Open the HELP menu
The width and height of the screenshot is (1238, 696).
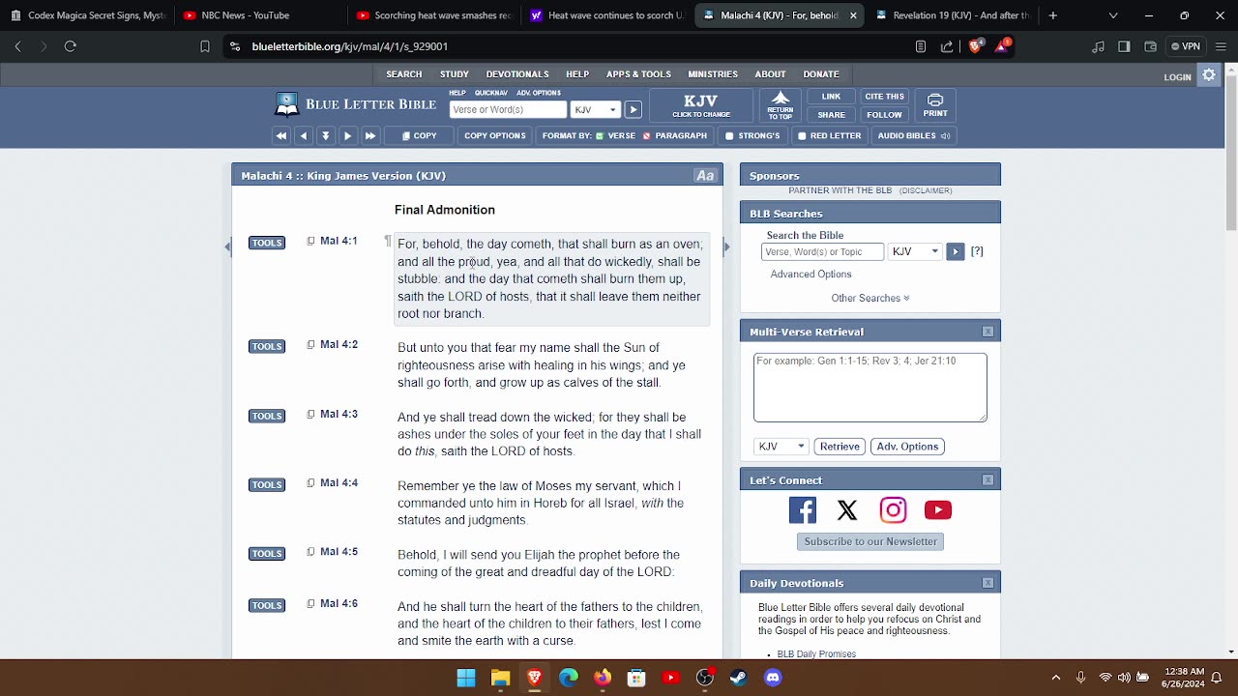(x=577, y=74)
